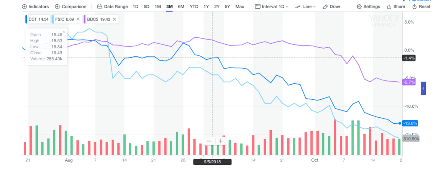Viewport: 441px width, 171px height.
Task: Expand the Line chart type dropdown
Action: 305,6
